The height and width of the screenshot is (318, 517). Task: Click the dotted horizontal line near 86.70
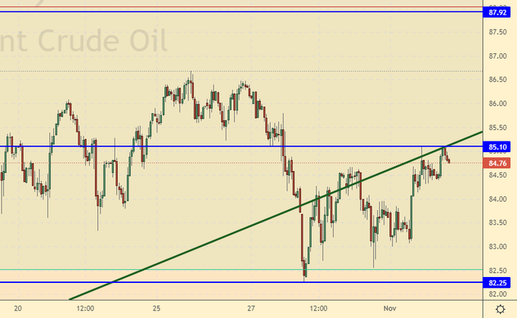tap(342, 72)
